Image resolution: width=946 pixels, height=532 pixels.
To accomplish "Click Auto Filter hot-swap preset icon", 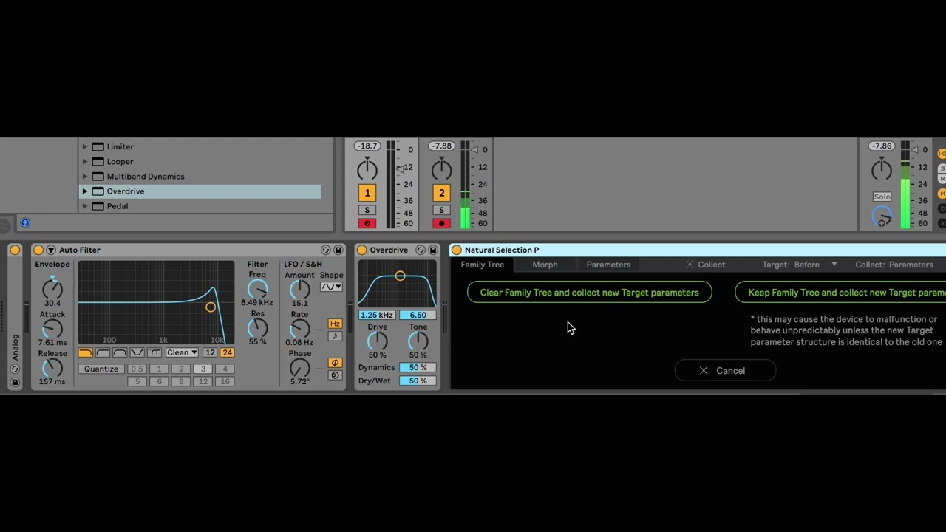I will pyautogui.click(x=325, y=250).
